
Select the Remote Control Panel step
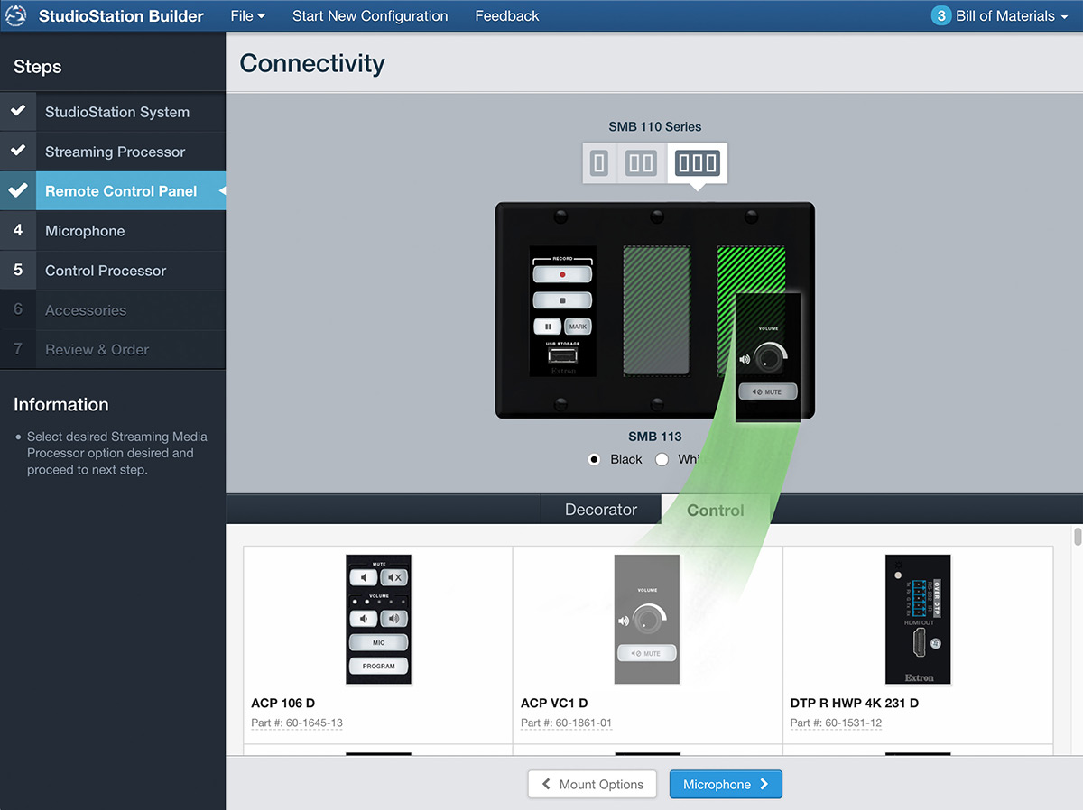click(113, 191)
